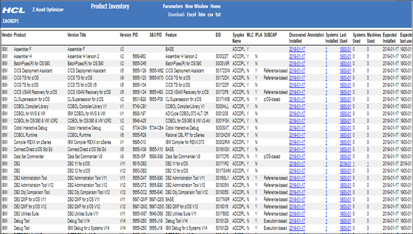Select version title DB2 QMF for z/OS V12
This screenshot has width=413, height=234.
pyautogui.click(x=84, y=207)
